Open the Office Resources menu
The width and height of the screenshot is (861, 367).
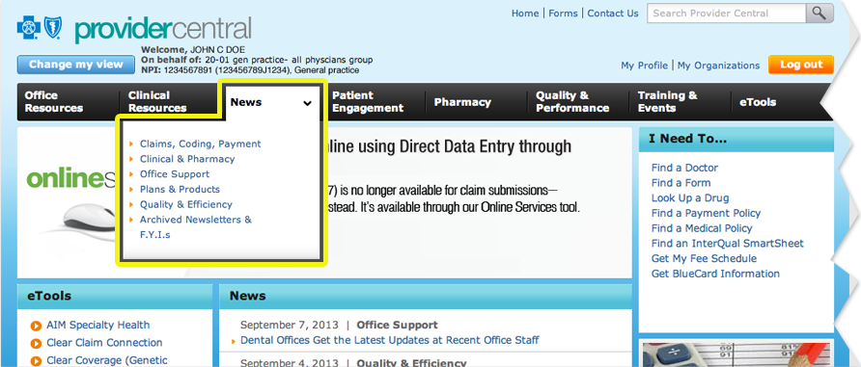pyautogui.click(x=54, y=102)
